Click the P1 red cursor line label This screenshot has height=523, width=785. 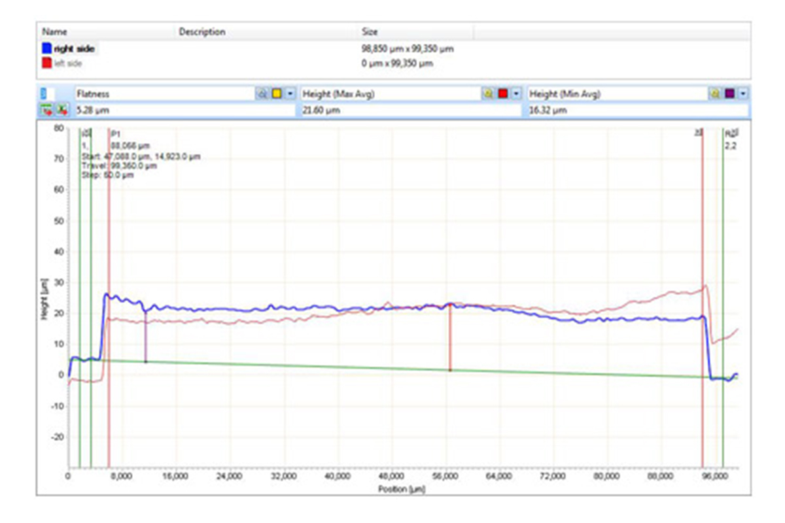point(116,133)
